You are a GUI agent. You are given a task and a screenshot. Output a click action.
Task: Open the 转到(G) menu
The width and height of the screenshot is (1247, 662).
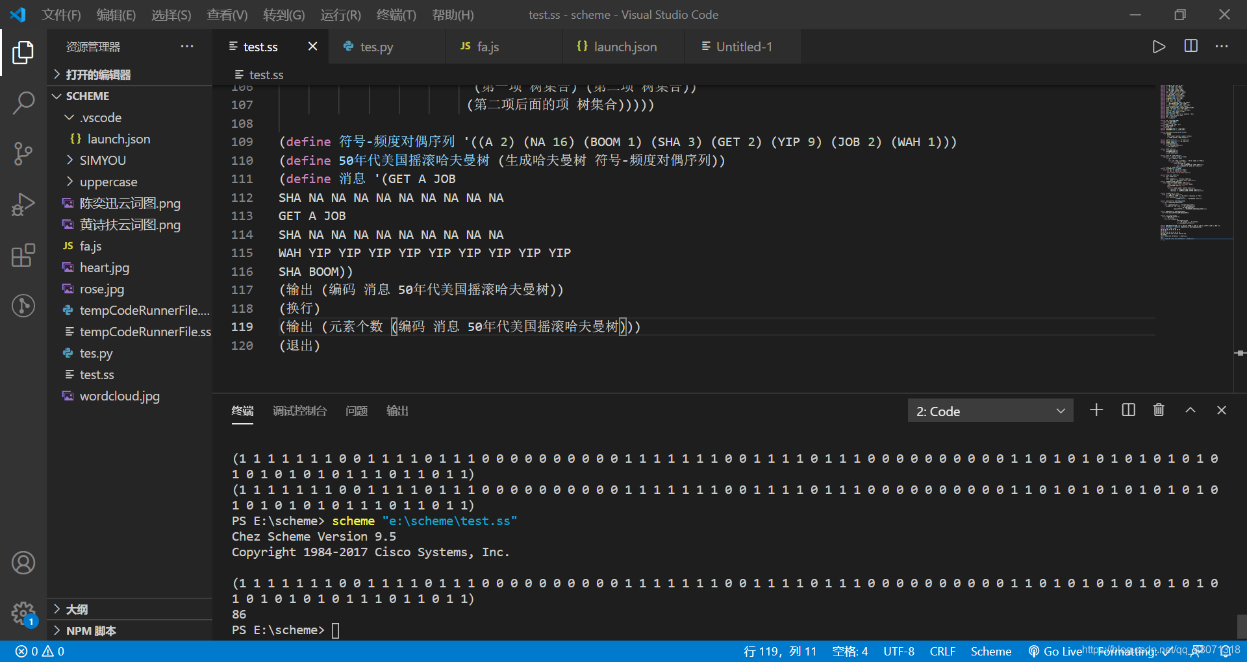[284, 15]
